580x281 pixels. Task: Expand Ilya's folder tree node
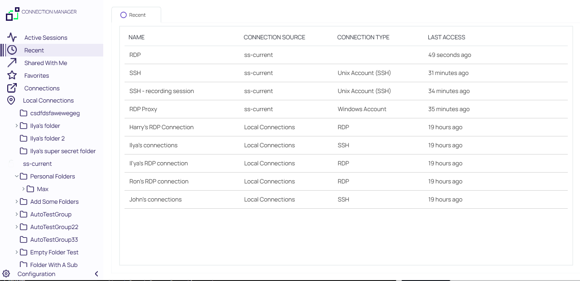click(17, 126)
